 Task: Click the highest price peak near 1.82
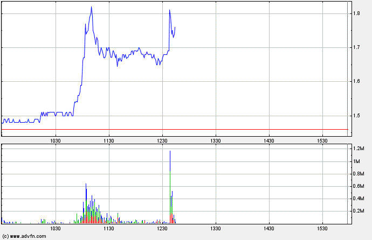coord(92,8)
